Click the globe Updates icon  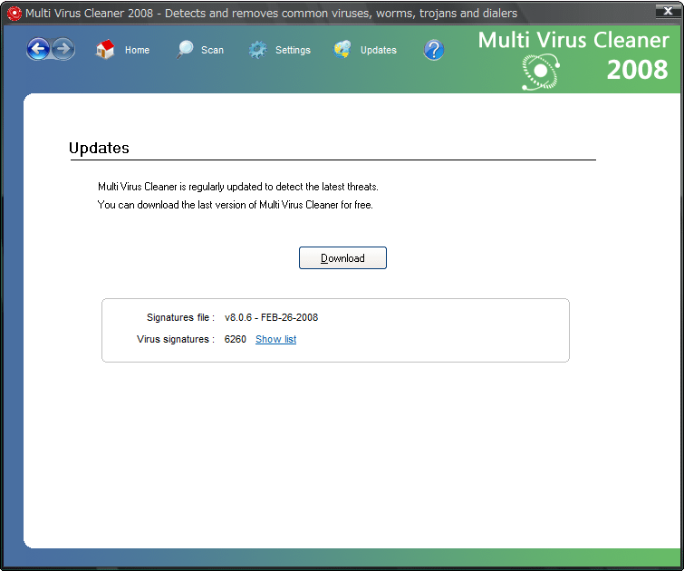click(342, 49)
